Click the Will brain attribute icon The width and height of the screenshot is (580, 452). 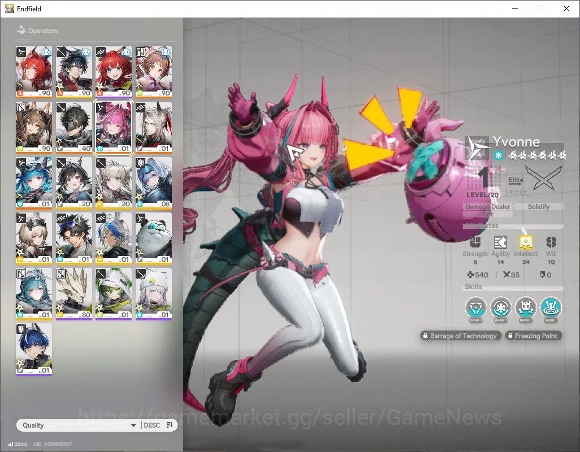pyautogui.click(x=551, y=242)
